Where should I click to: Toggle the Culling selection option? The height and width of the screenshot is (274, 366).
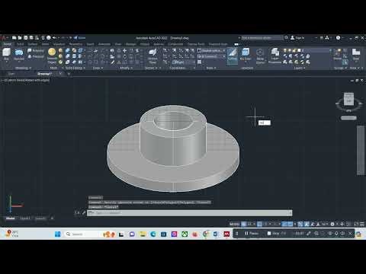[x=232, y=56]
